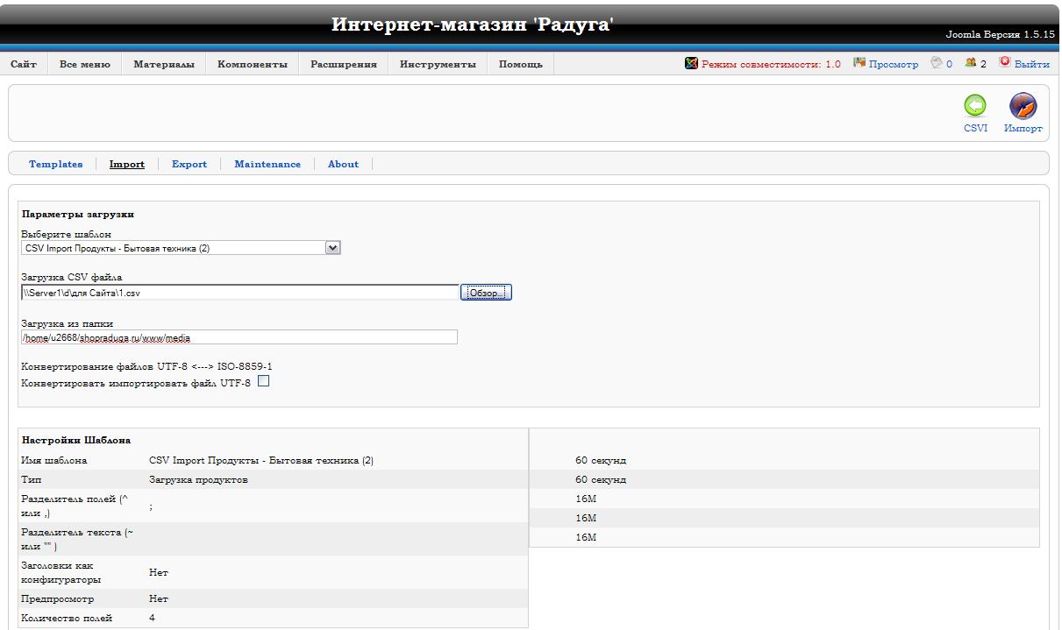Click the Загрузка из папки path field
Image resolution: width=1062 pixels, height=630 pixels.
point(239,337)
